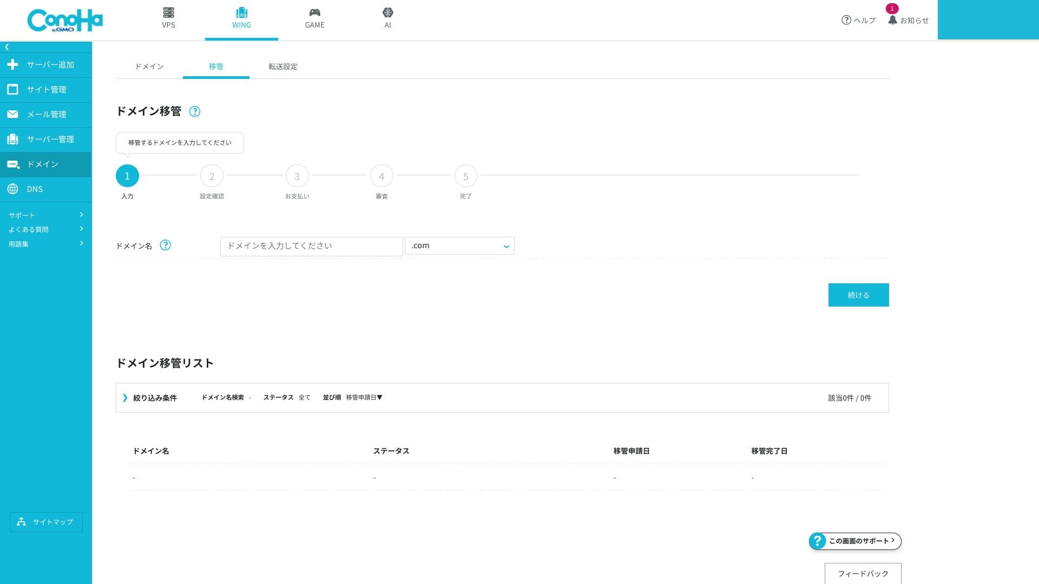
Task: Click the VPS server icon
Action: coord(168,12)
